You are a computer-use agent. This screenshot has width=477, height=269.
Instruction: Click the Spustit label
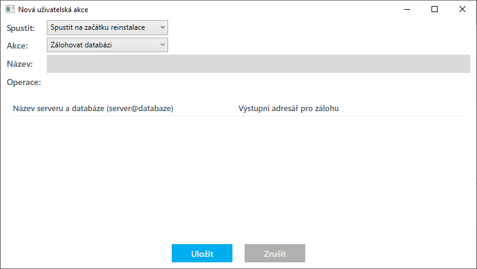pyautogui.click(x=21, y=28)
